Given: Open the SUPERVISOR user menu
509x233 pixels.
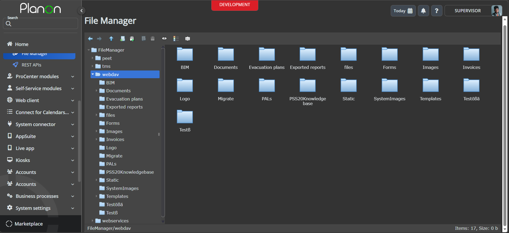Looking at the screenshot, I should (473, 11).
